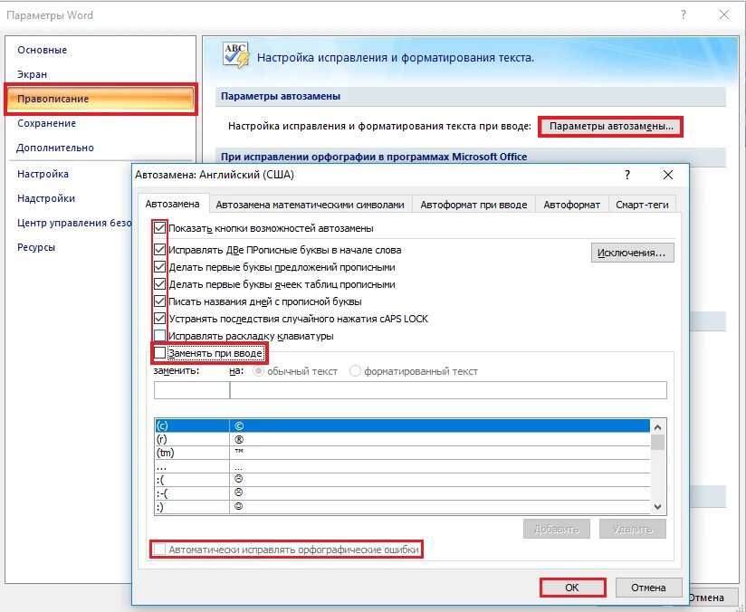
Task: Click the AutoCorrect ABC header icon
Action: click(236, 56)
